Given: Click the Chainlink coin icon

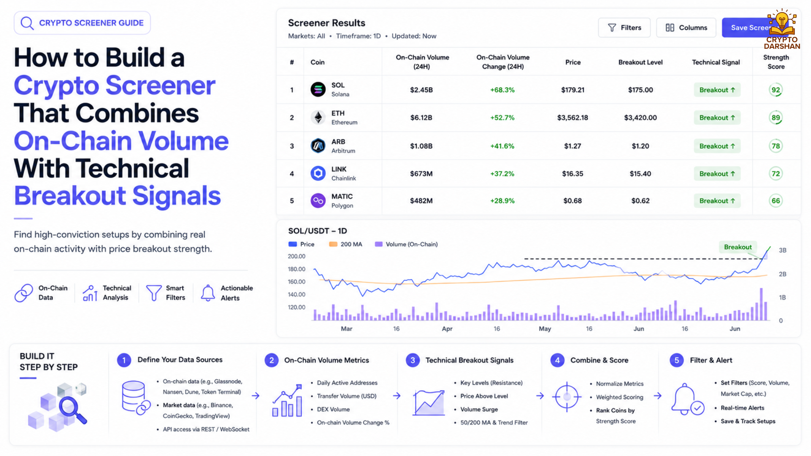Looking at the screenshot, I should pyautogui.click(x=318, y=174).
